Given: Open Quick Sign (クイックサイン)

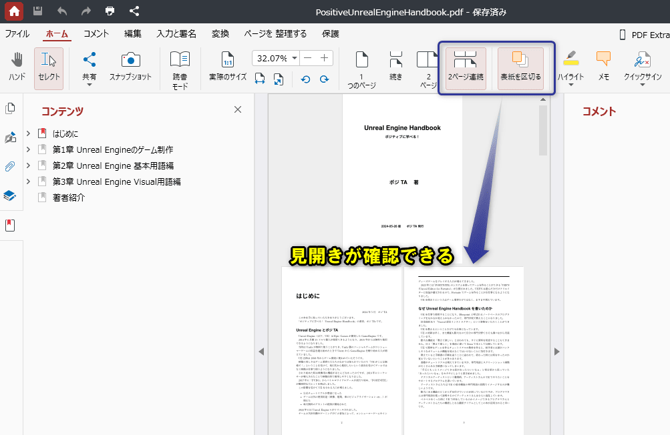Looking at the screenshot, I should (642, 67).
